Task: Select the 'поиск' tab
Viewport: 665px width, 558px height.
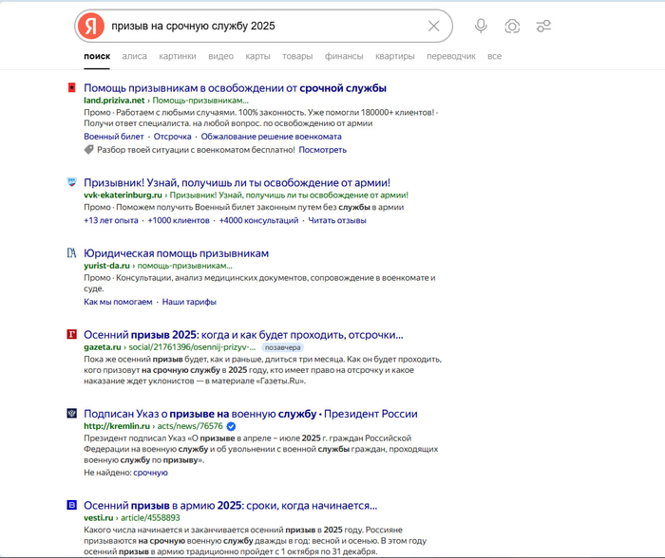Action: [x=97, y=56]
